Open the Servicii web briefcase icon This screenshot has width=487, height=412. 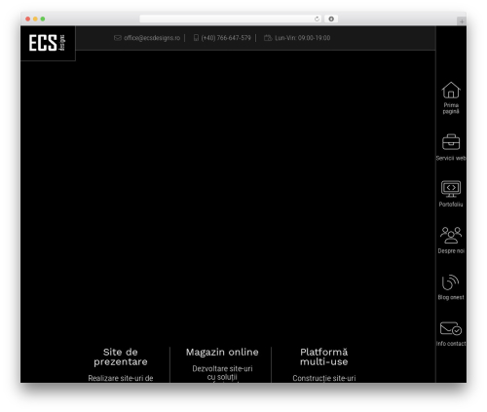coord(451,142)
